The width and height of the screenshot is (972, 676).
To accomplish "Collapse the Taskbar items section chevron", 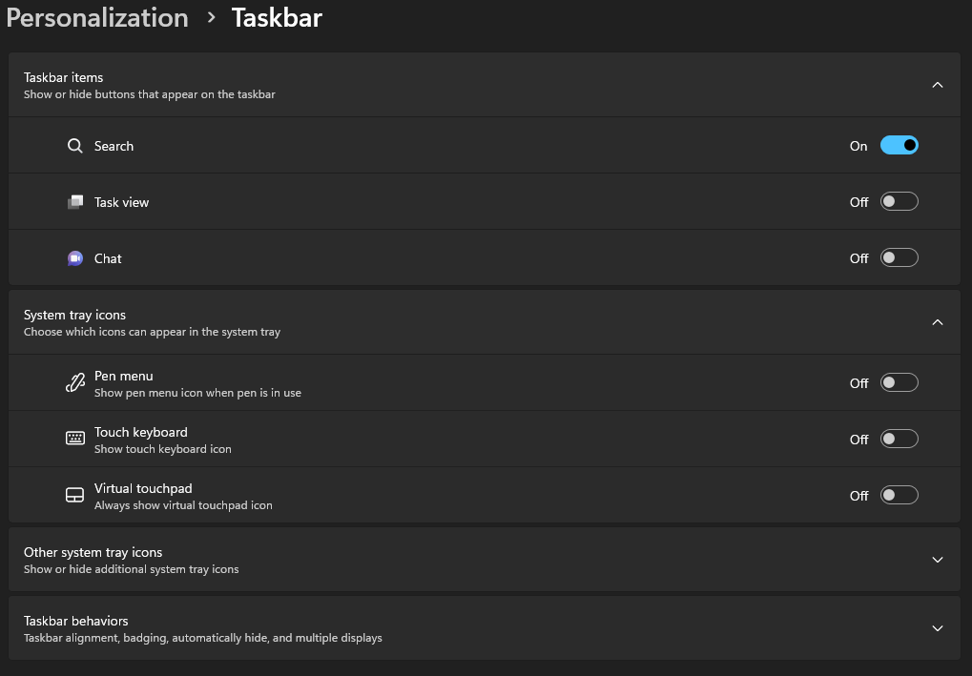I will pyautogui.click(x=937, y=85).
